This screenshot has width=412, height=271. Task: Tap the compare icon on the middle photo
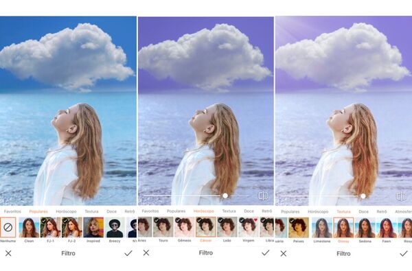point(263,196)
